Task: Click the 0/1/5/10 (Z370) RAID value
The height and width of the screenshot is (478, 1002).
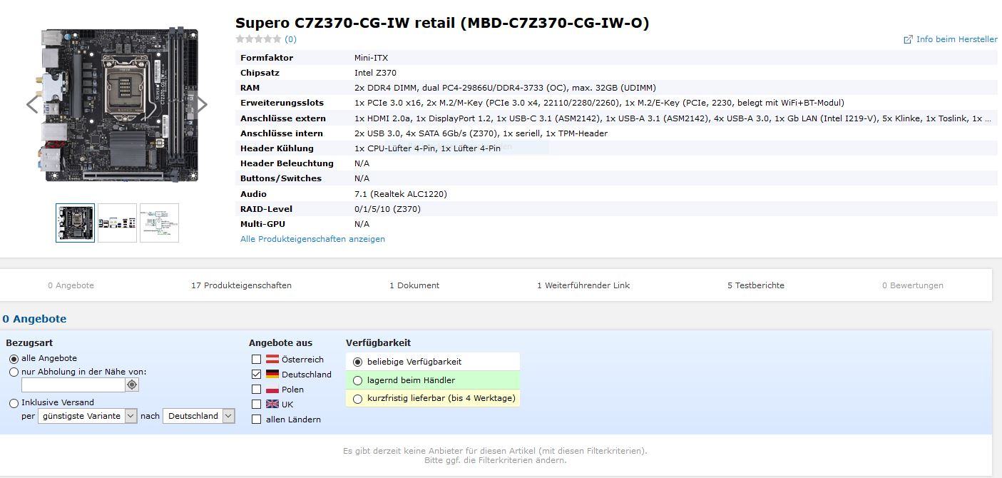Action: click(387, 209)
